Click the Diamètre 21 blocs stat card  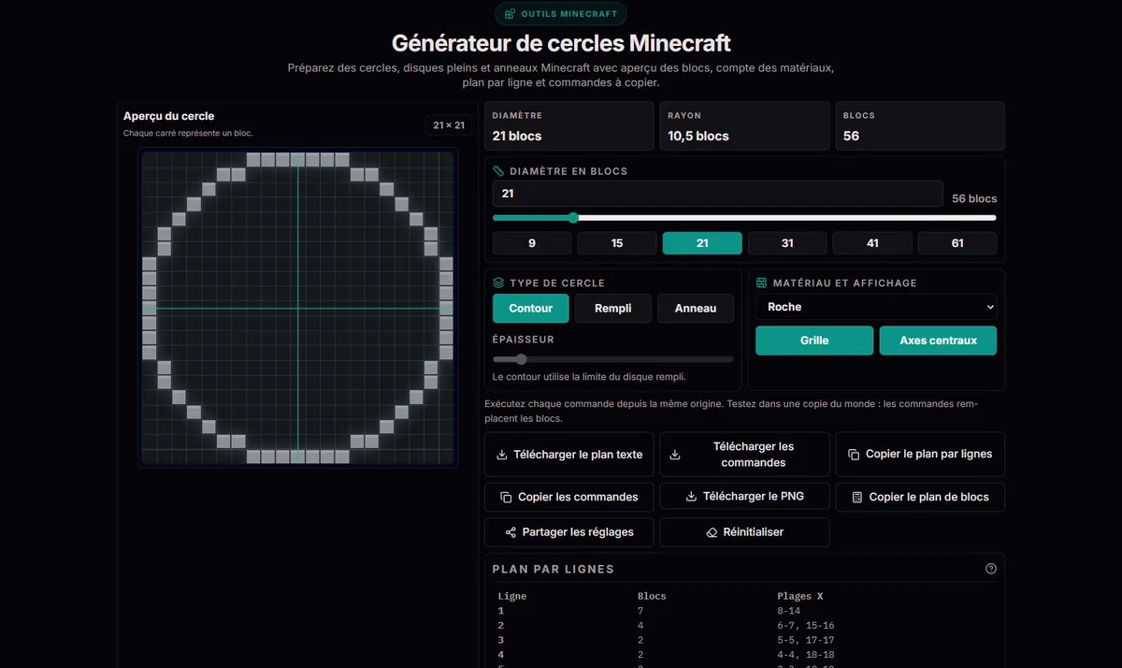pyautogui.click(x=568, y=126)
